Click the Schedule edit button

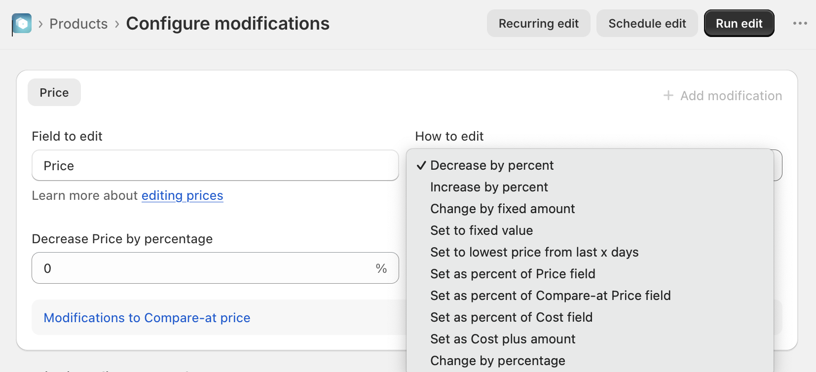[647, 23]
